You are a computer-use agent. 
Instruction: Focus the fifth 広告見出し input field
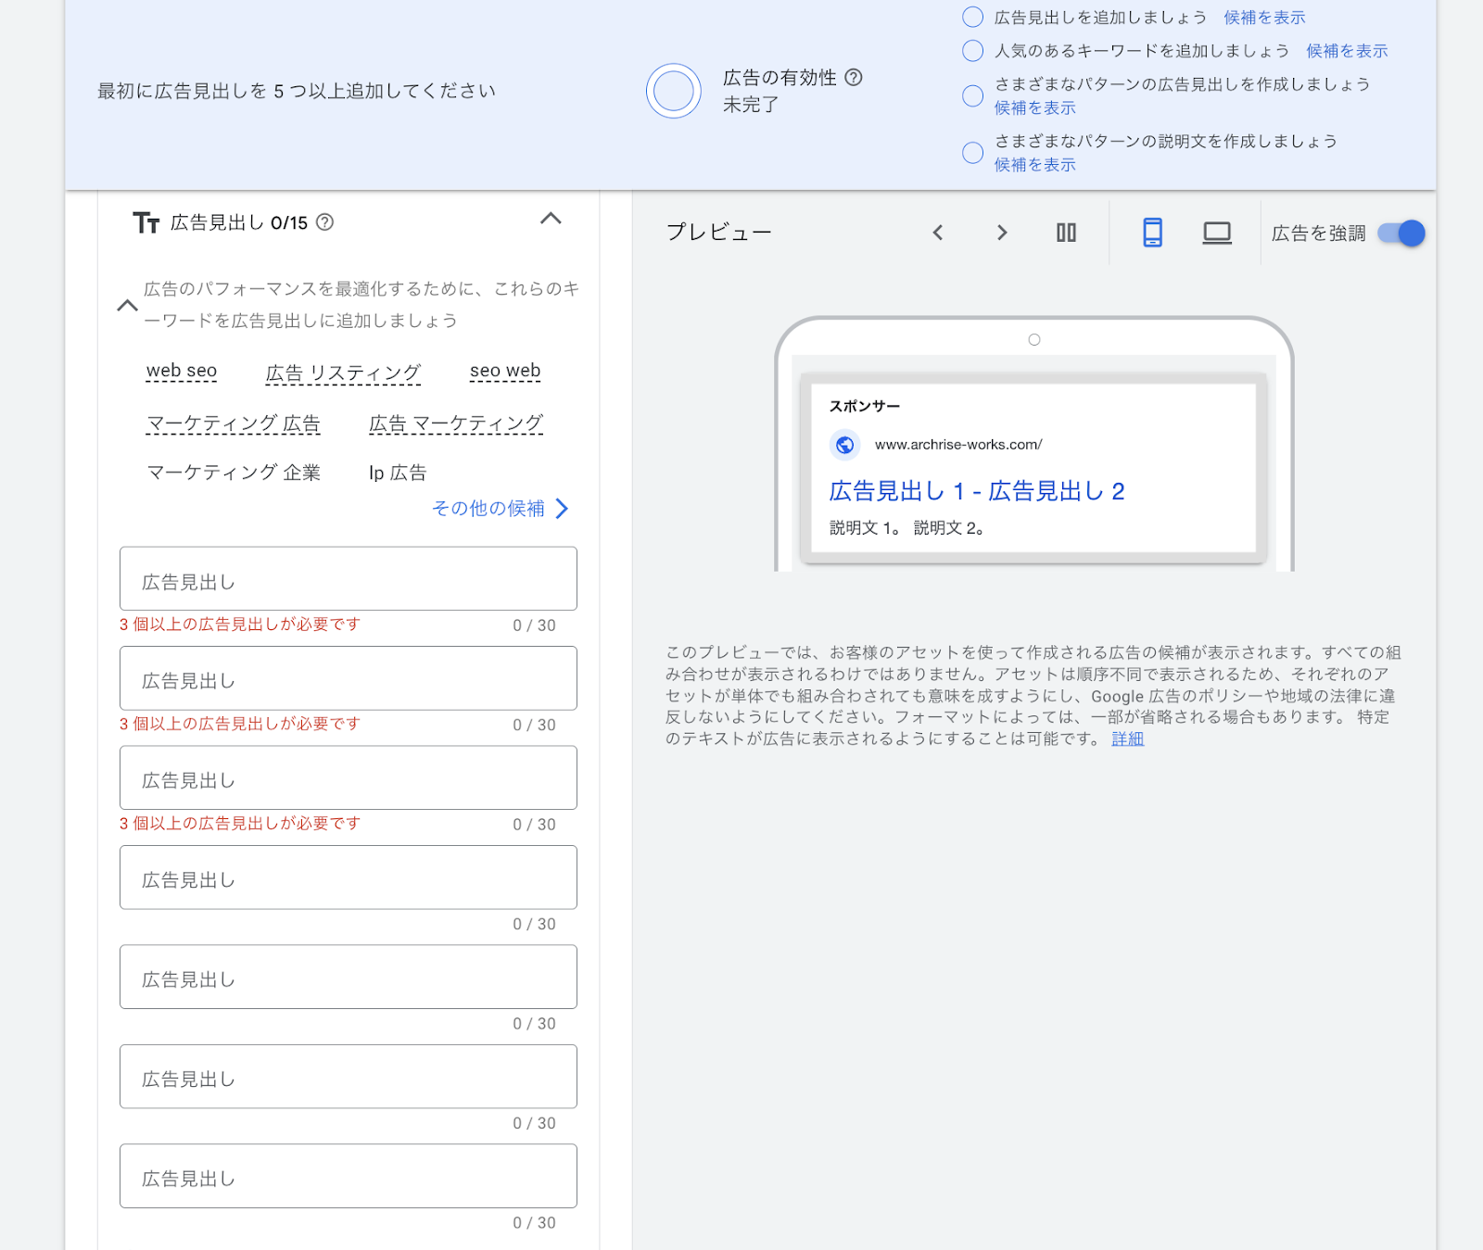coord(349,978)
